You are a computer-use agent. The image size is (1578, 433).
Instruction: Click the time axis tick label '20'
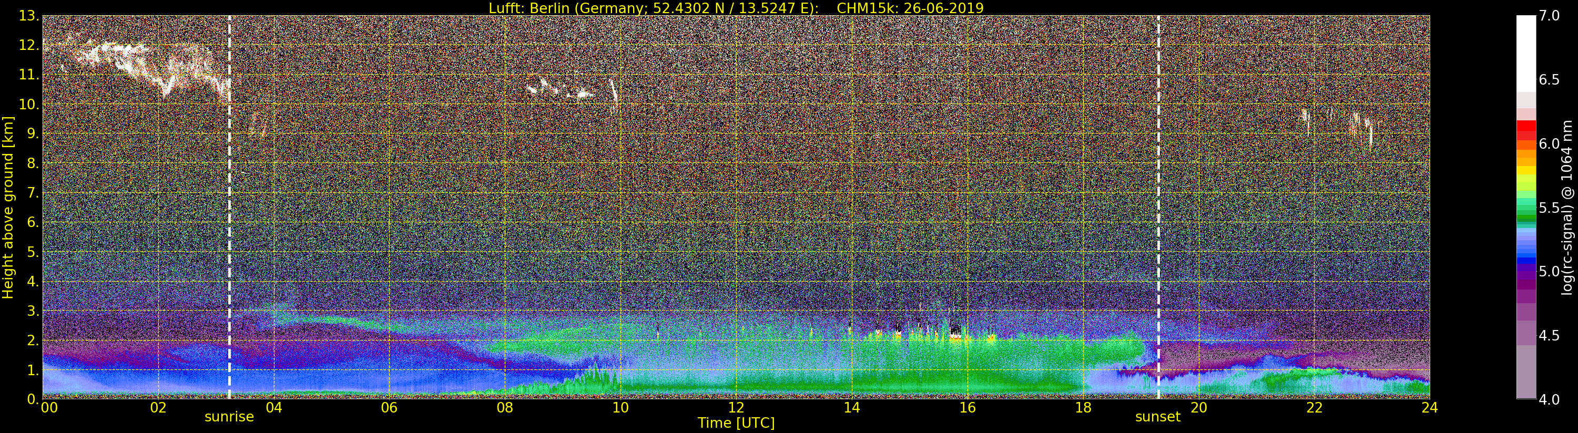(x=1198, y=407)
